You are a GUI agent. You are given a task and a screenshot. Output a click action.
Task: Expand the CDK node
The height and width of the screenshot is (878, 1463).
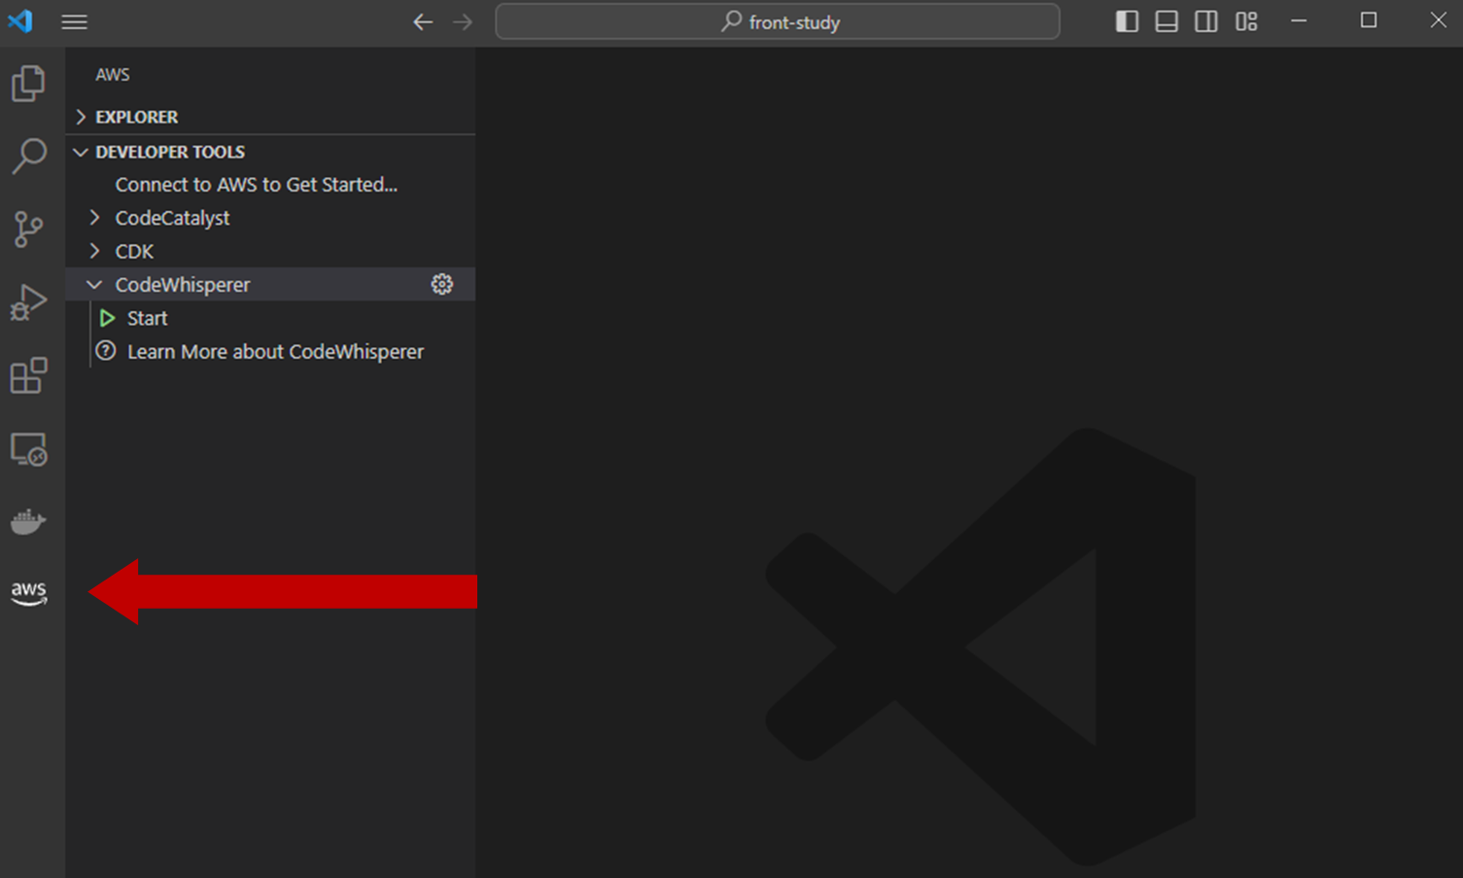click(94, 251)
